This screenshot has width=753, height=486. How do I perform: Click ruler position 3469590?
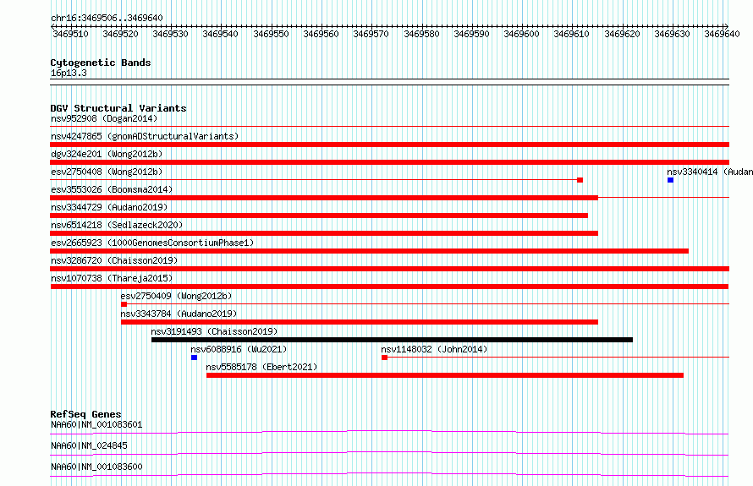pyautogui.click(x=471, y=34)
